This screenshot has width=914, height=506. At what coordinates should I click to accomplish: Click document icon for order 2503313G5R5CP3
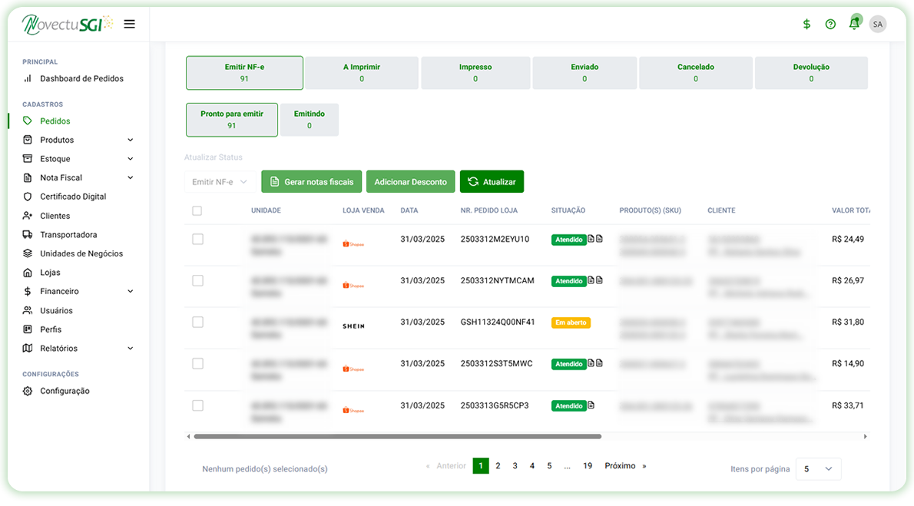[591, 405]
